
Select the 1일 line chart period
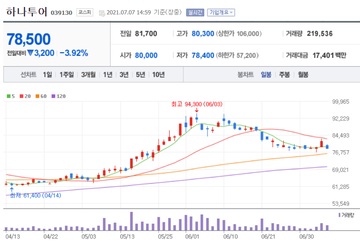tap(48, 75)
